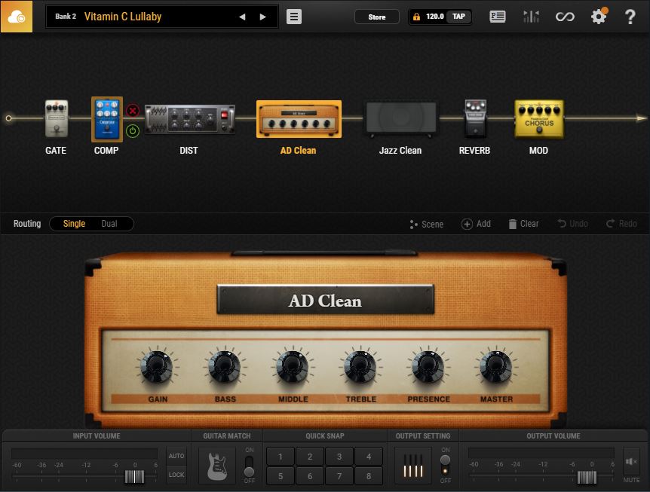Viewport: 650px width, 492px height.
Task: Open the settings gear
Action: pyautogui.click(x=598, y=17)
